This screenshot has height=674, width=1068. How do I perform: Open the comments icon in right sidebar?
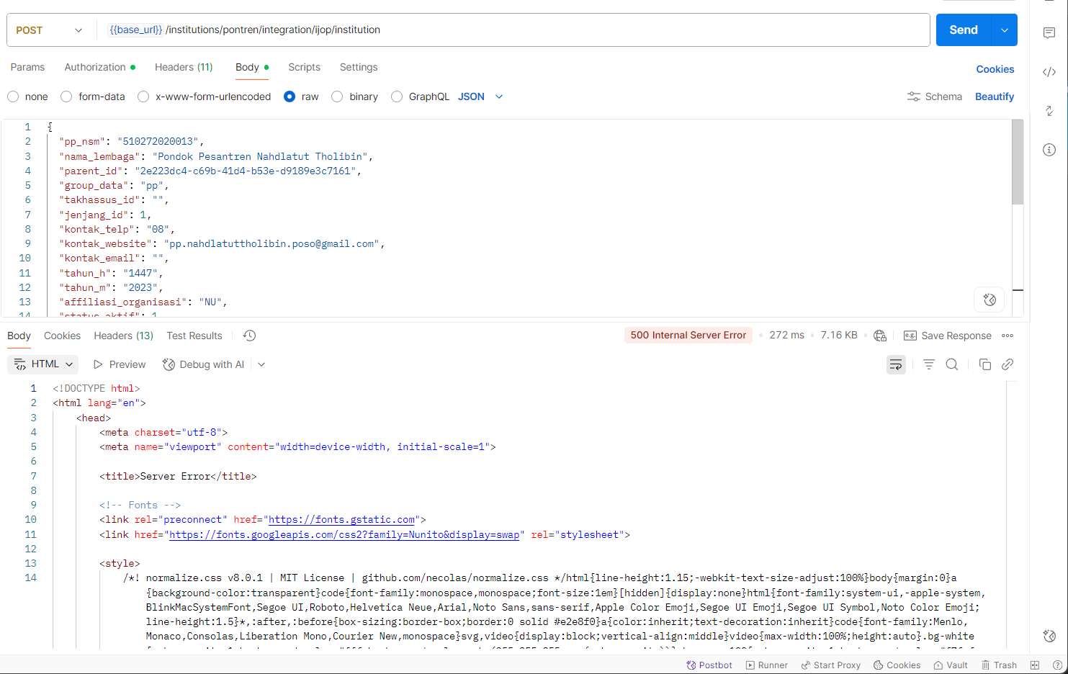(x=1049, y=33)
